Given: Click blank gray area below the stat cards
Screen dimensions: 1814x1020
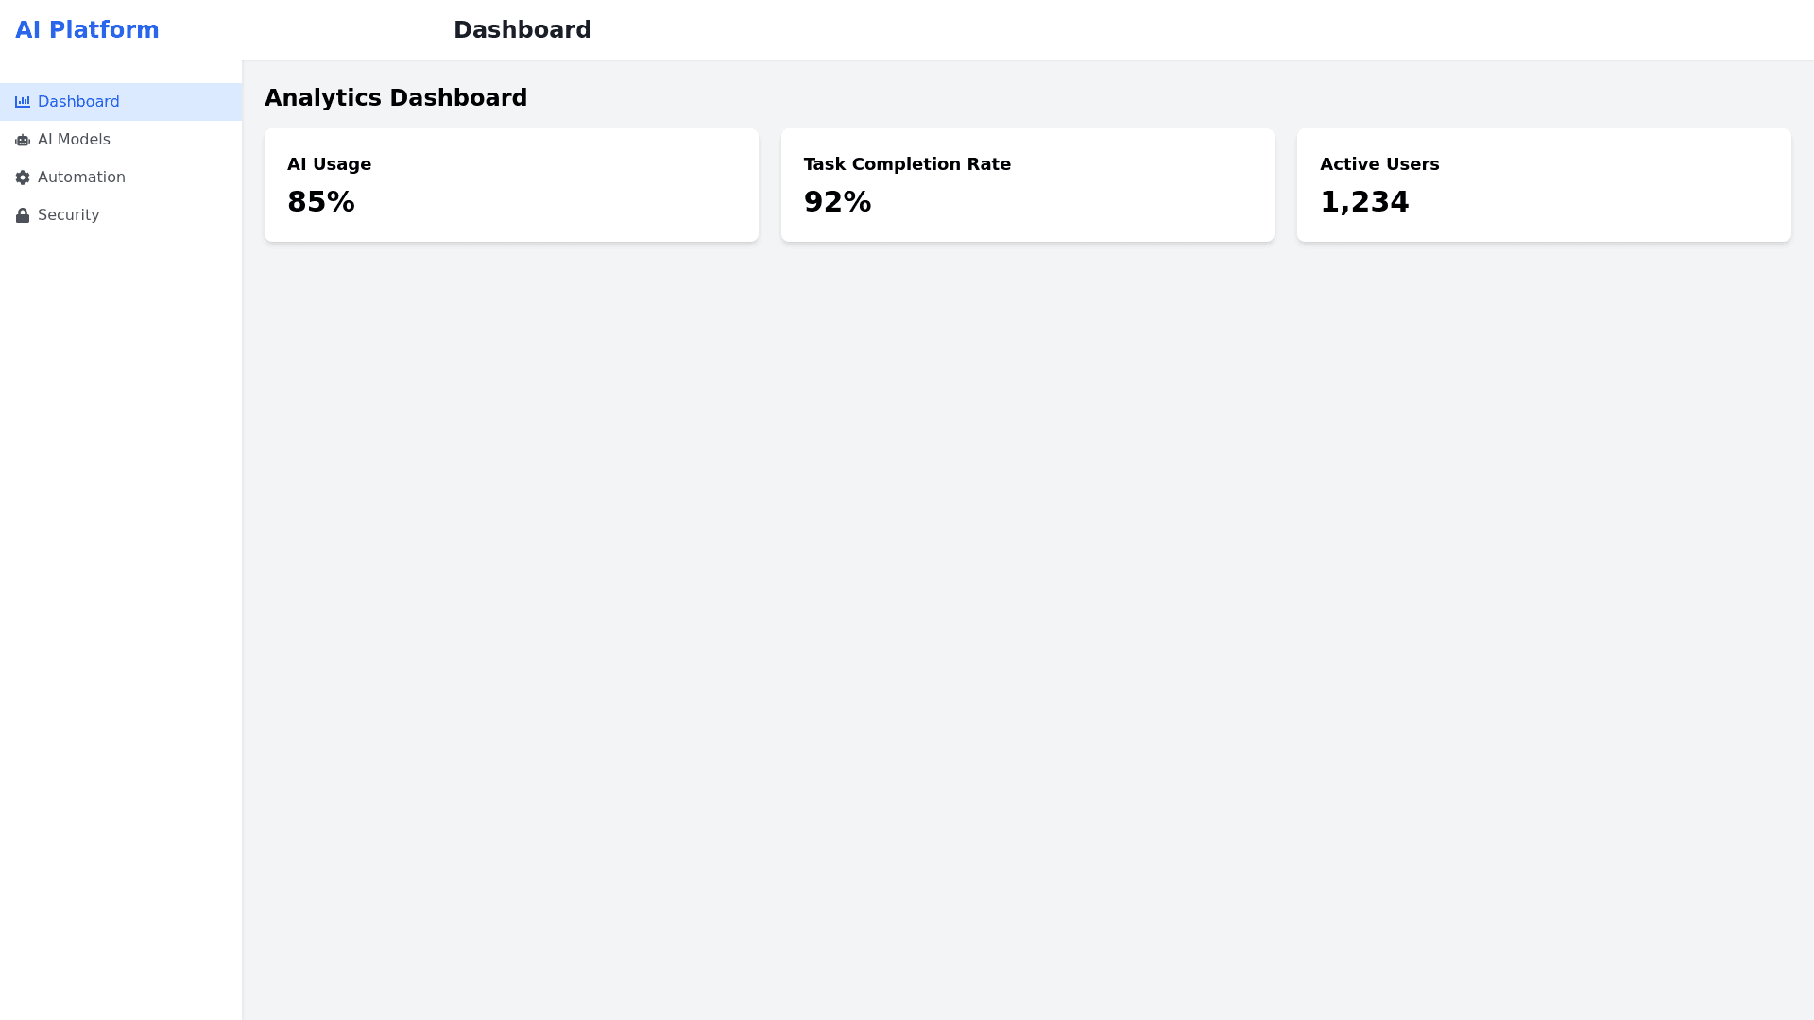Looking at the screenshot, I should click(1028, 614).
